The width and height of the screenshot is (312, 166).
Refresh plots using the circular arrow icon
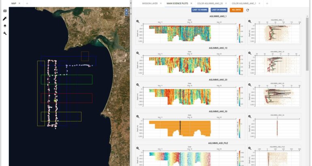point(248,10)
